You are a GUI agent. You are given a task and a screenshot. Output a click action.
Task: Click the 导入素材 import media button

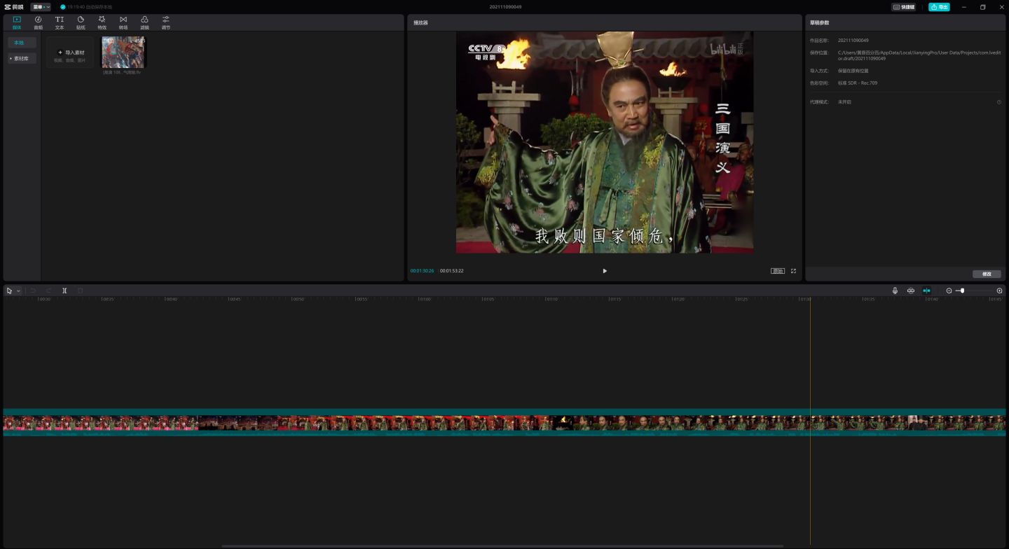71,53
